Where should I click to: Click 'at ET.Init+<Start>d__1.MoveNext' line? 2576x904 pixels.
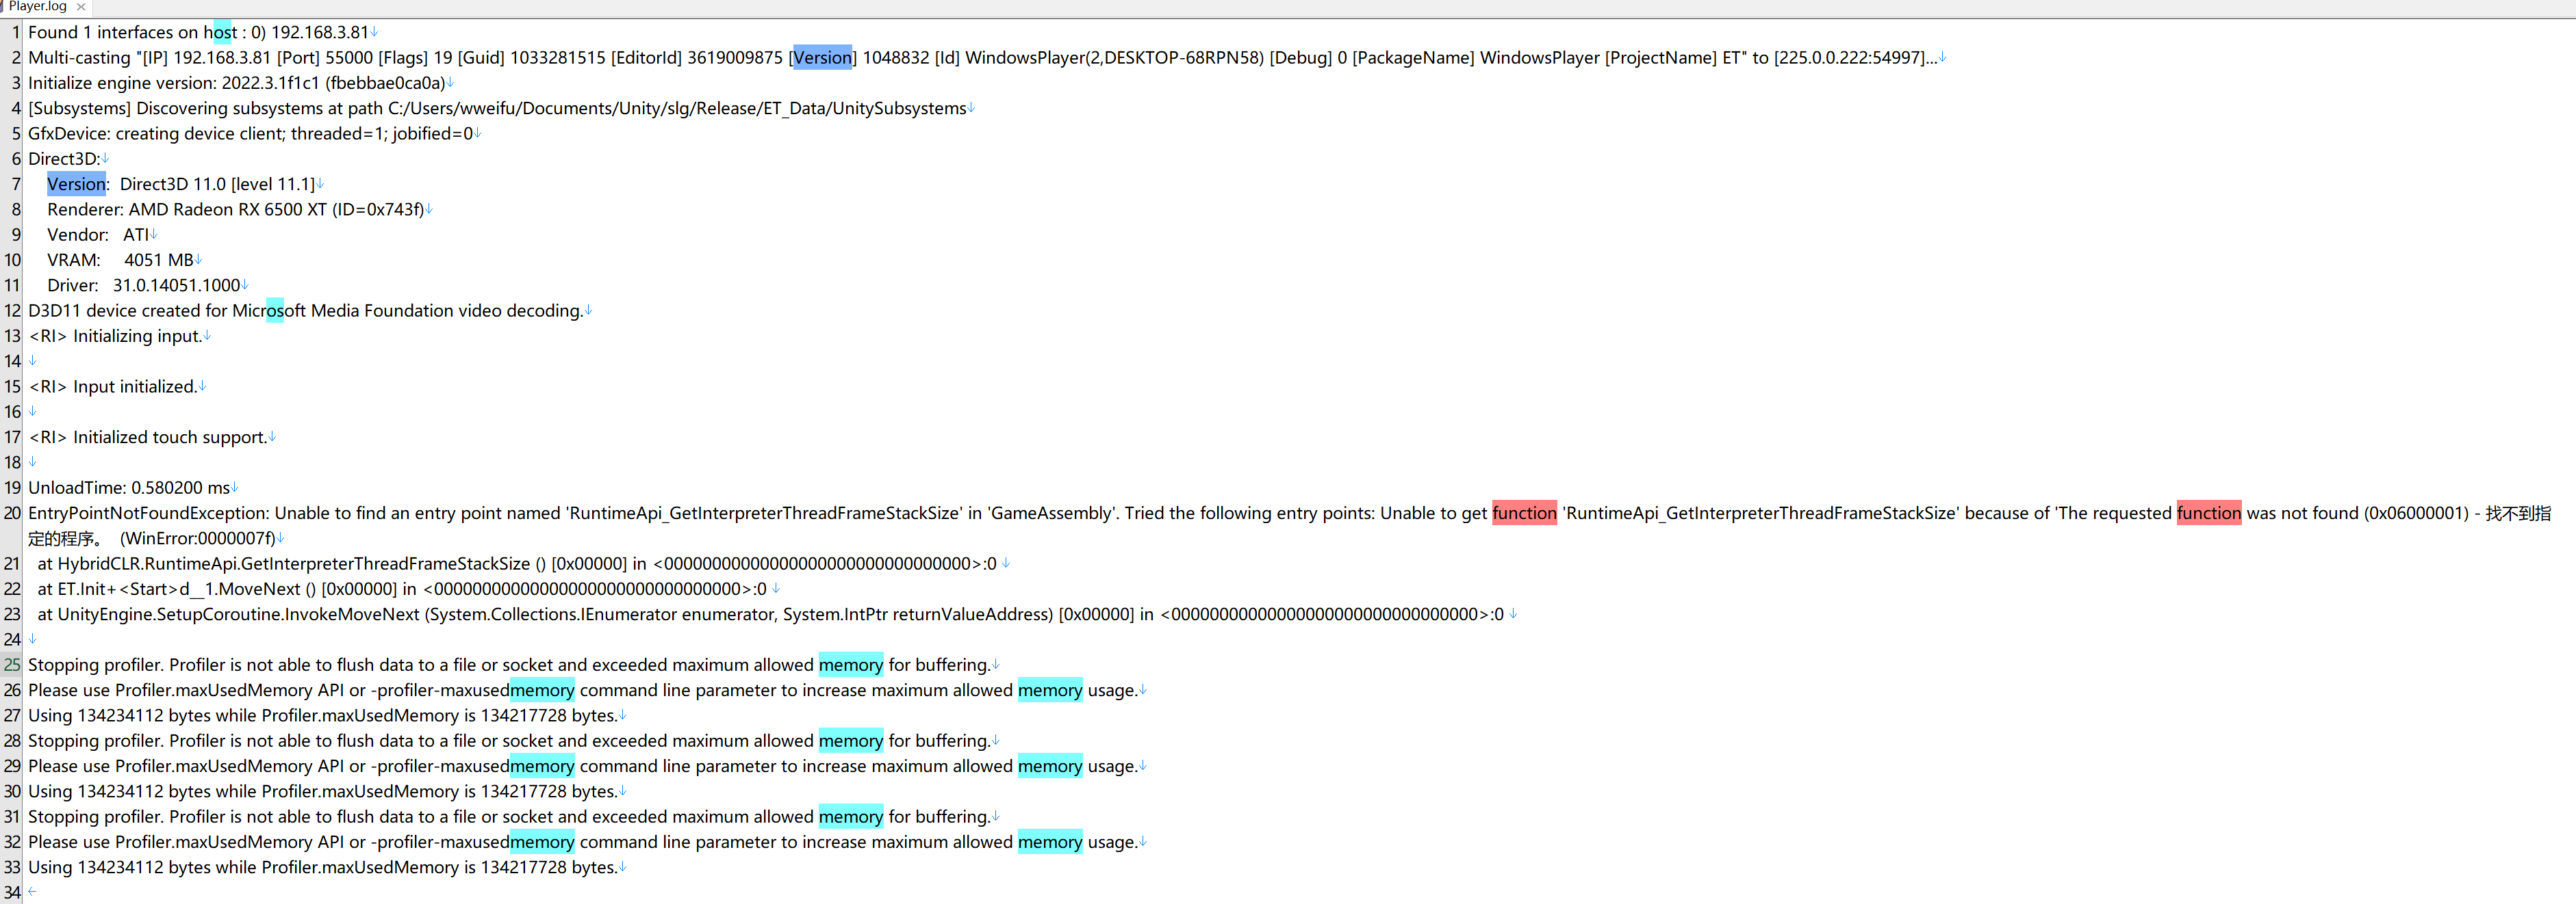point(402,589)
